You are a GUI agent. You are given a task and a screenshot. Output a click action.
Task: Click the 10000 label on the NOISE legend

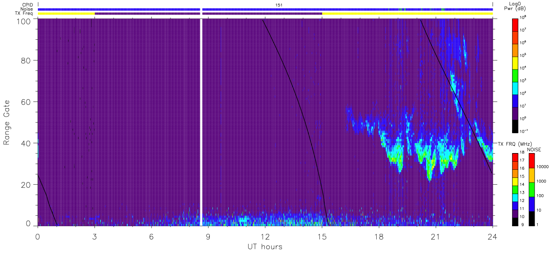[543, 167]
